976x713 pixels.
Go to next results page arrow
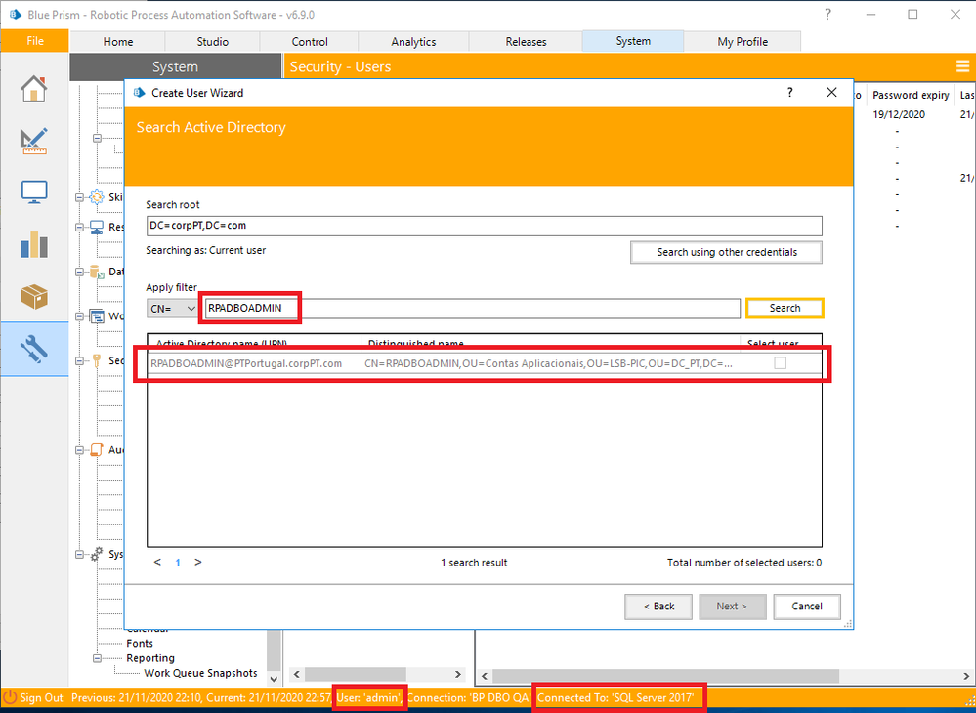point(198,562)
